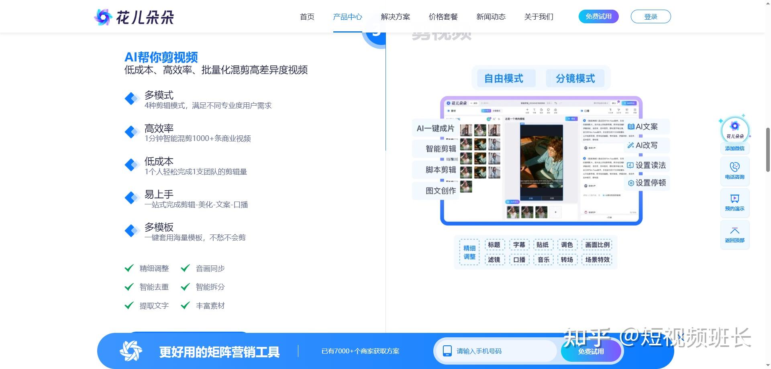Open 关于我们 in the navigation
771x369 pixels.
(539, 17)
